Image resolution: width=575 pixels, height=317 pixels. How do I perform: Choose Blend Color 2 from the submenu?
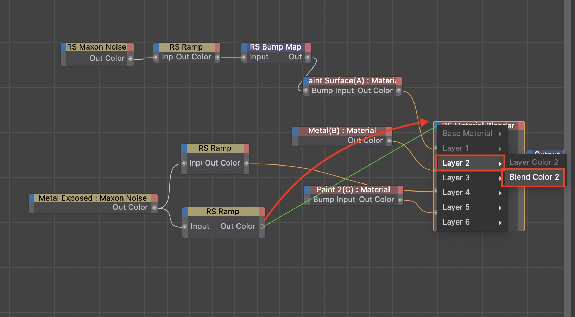pos(534,177)
